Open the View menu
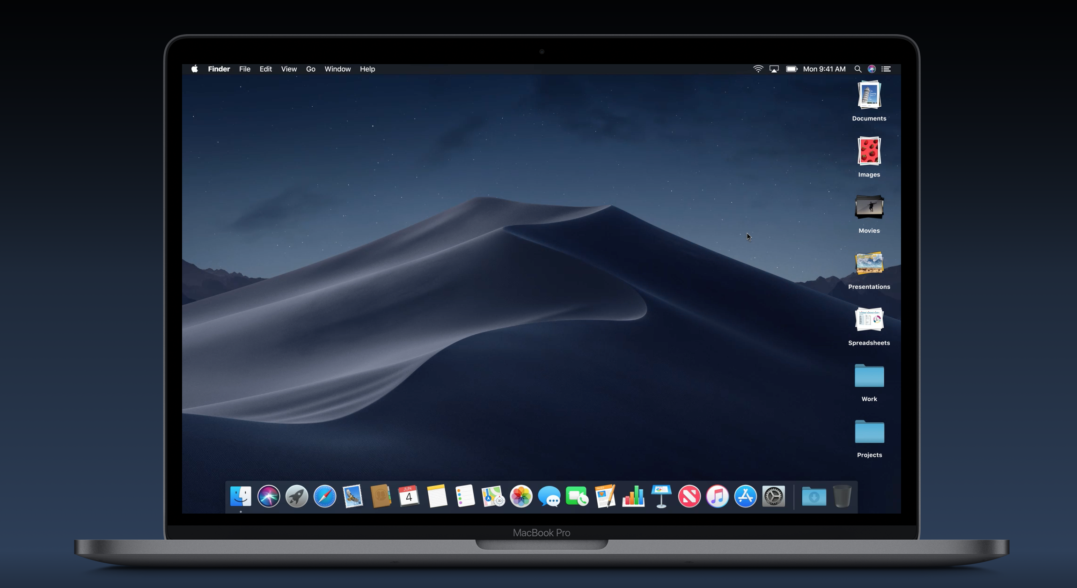The height and width of the screenshot is (588, 1077). coord(289,69)
